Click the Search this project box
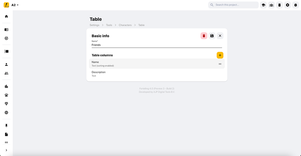Screen dimensions: 301x156 tap(235, 5)
